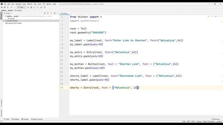Click the line:column position in status bar
Image resolution: width=223 pixels, height=125 pixels.
pos(184,122)
